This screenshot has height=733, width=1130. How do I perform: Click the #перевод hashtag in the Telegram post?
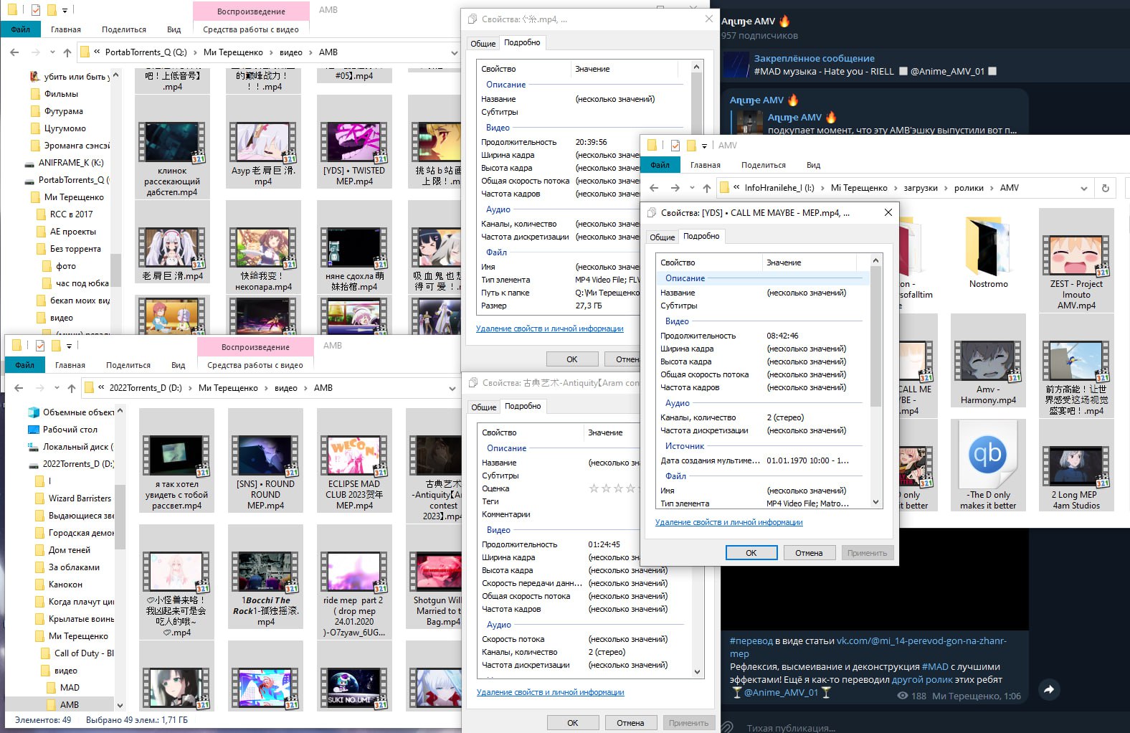[x=751, y=640]
